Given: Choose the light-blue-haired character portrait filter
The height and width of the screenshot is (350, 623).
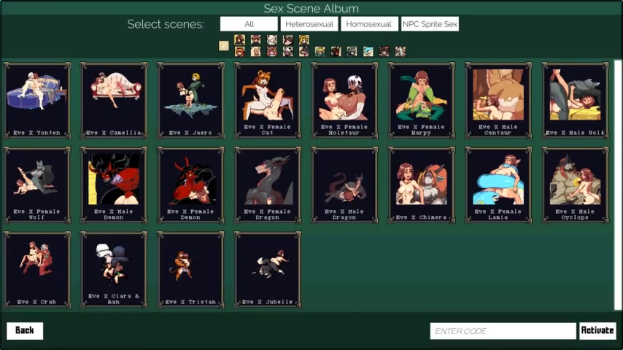Looking at the screenshot, I should (x=368, y=52).
